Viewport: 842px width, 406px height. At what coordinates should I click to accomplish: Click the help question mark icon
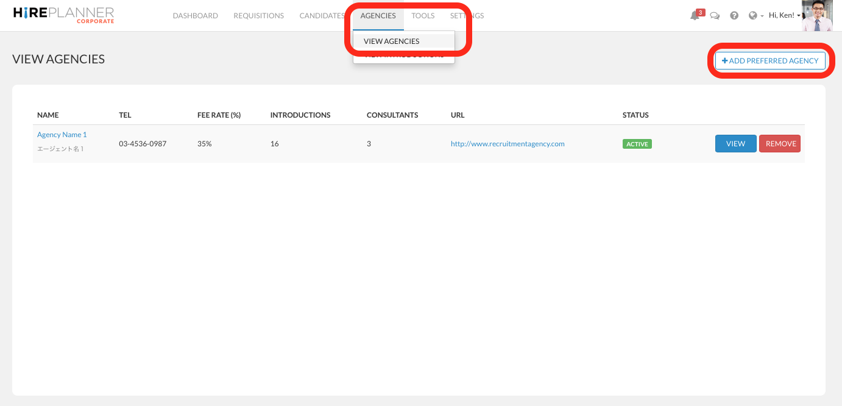click(734, 16)
